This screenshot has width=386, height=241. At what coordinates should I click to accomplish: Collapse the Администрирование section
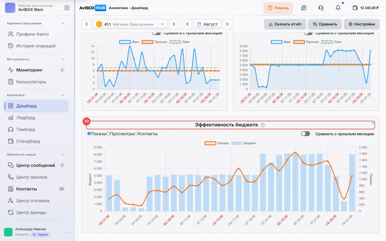63,23
